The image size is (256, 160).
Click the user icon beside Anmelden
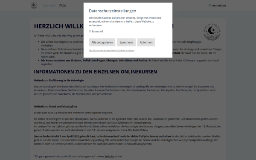[x=210, y=6]
